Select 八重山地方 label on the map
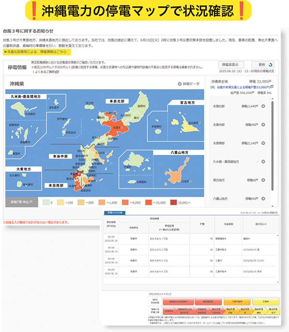This screenshot has height=332, width=289. pos(179,152)
